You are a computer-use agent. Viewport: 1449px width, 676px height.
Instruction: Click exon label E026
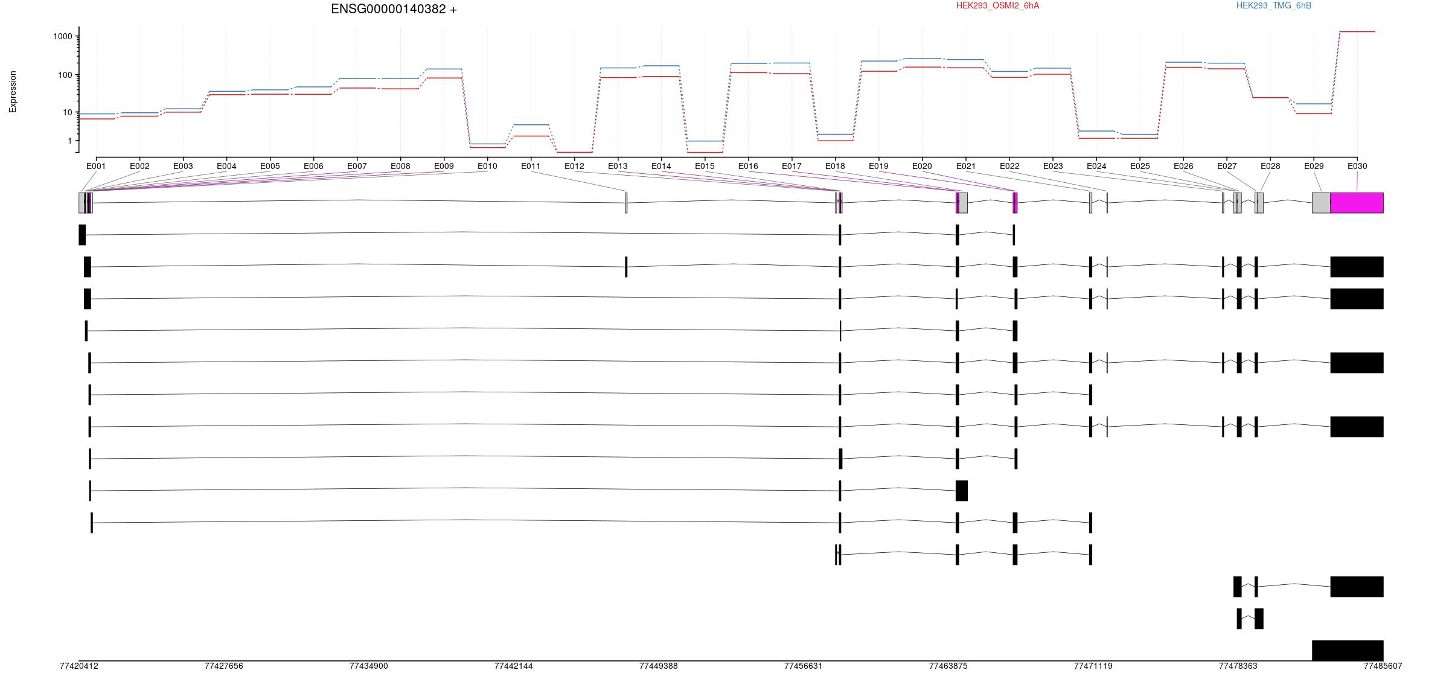coord(1183,166)
